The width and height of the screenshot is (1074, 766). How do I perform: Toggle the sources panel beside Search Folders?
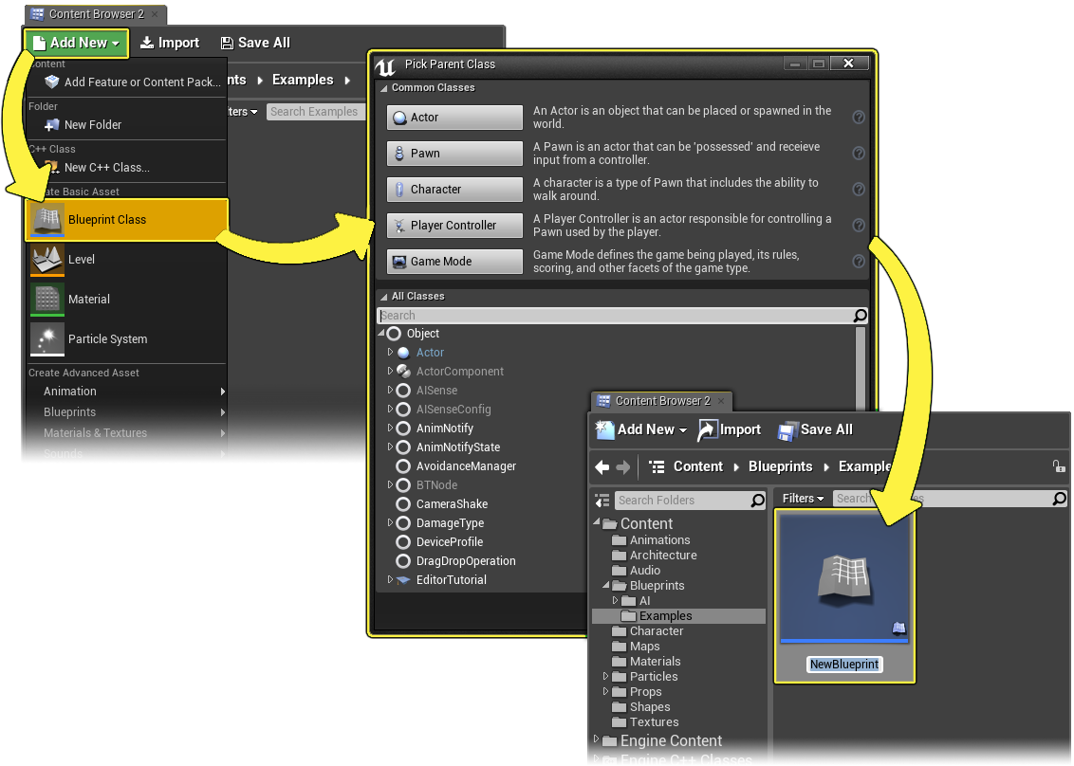point(602,500)
